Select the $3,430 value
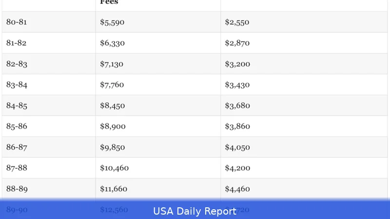The image size is (390, 219). pyautogui.click(x=237, y=85)
